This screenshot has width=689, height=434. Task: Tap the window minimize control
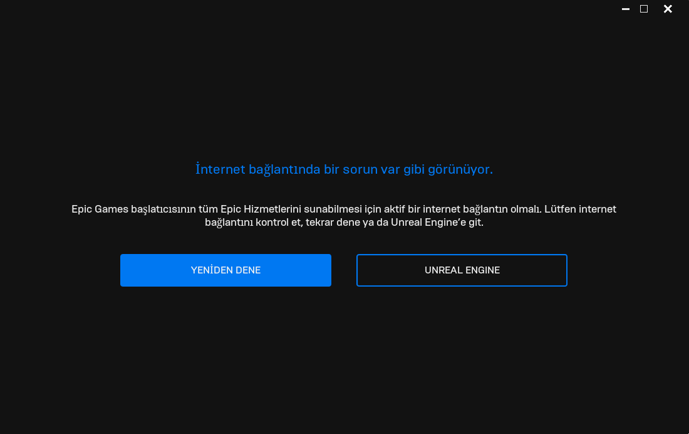tap(626, 9)
